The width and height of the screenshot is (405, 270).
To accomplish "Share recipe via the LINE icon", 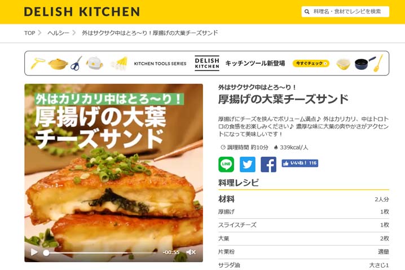I will [x=226, y=165].
